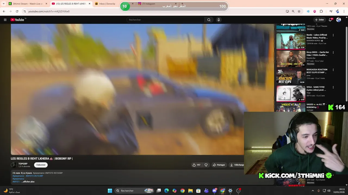Open File Explorer from taskbar
This screenshot has height=195, width=348.
(x=190, y=191)
